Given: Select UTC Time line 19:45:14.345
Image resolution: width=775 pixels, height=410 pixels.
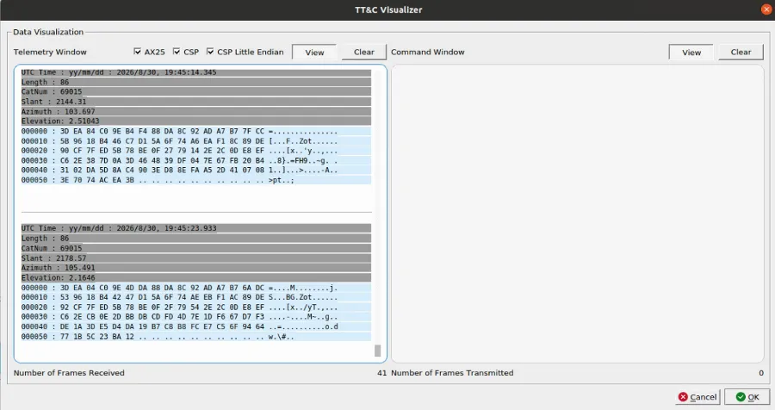Looking at the screenshot, I should pos(195,72).
